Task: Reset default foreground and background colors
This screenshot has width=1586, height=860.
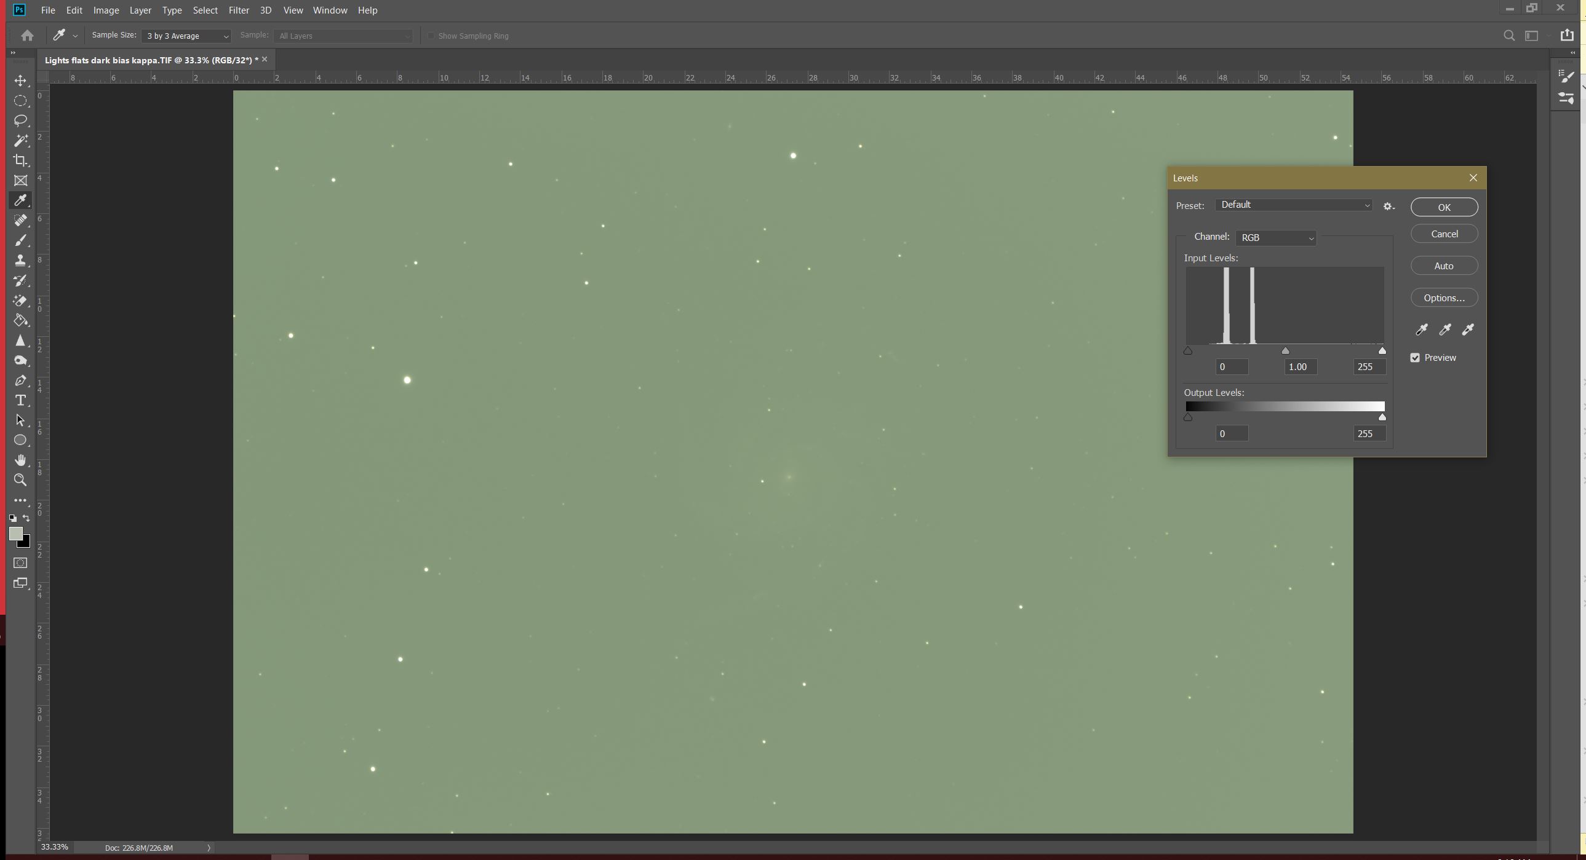Action: (13, 519)
